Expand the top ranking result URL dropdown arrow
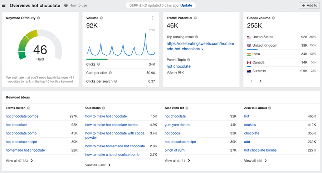 click(202, 49)
